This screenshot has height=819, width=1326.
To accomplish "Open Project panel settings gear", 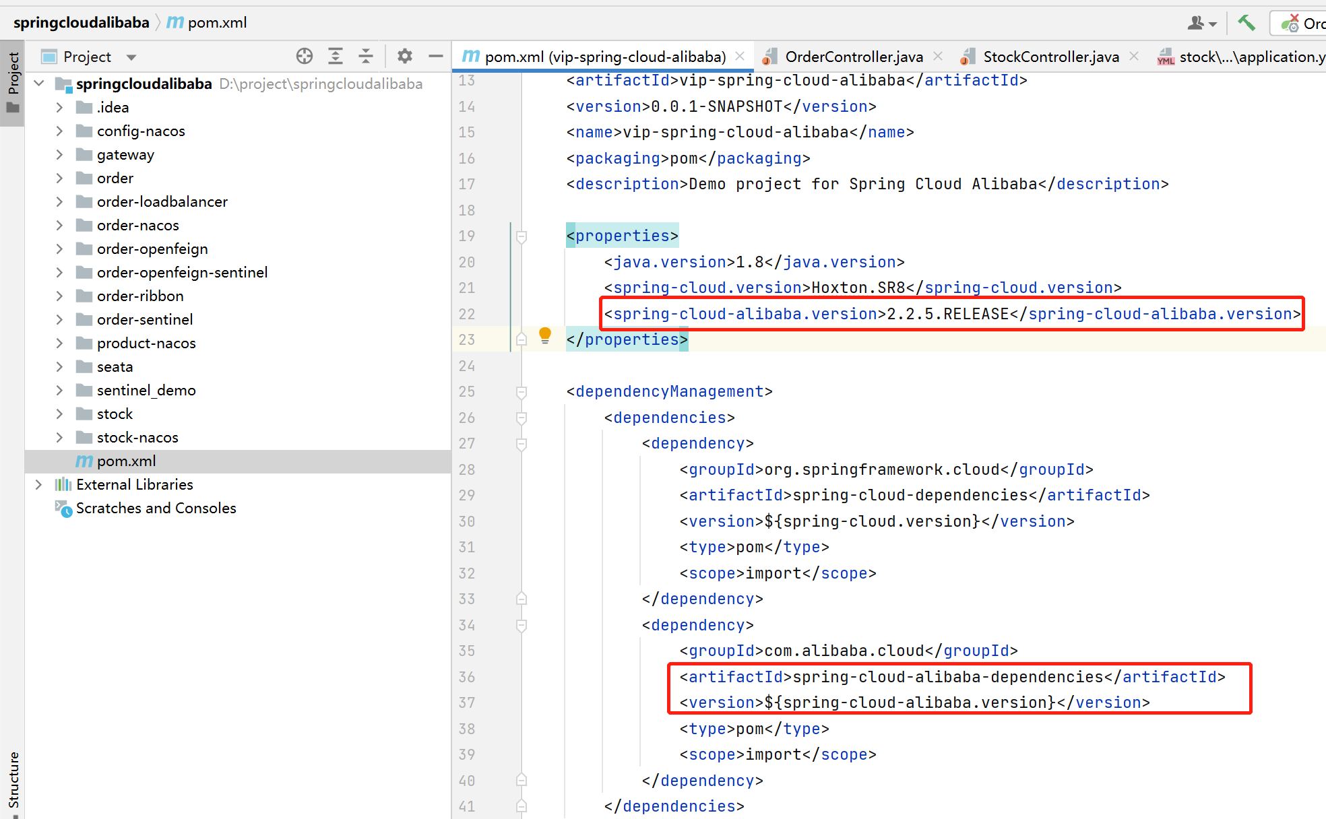I will [404, 56].
